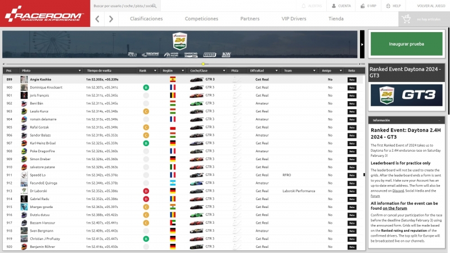This screenshot has height=253, width=450.
Task: Select driver name 'bhargav gowda'
Action: (41, 207)
